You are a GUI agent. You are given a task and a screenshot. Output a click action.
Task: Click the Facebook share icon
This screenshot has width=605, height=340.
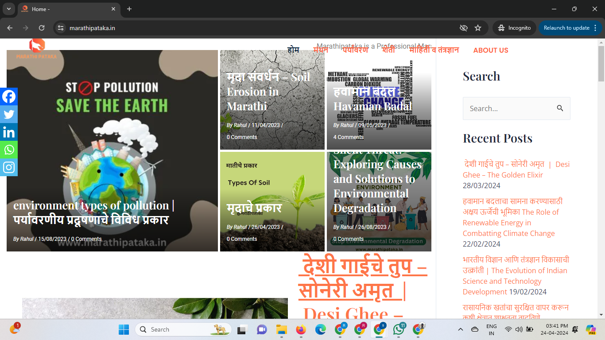pyautogui.click(x=9, y=97)
